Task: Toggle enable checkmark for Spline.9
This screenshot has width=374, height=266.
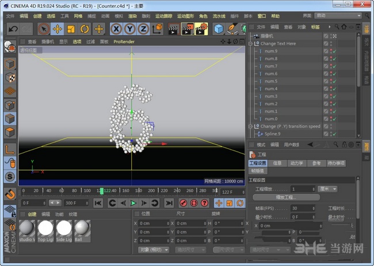Action: (x=335, y=134)
